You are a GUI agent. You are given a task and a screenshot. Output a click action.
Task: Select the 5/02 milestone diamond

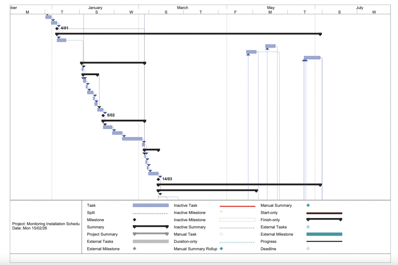pyautogui.click(x=103, y=115)
